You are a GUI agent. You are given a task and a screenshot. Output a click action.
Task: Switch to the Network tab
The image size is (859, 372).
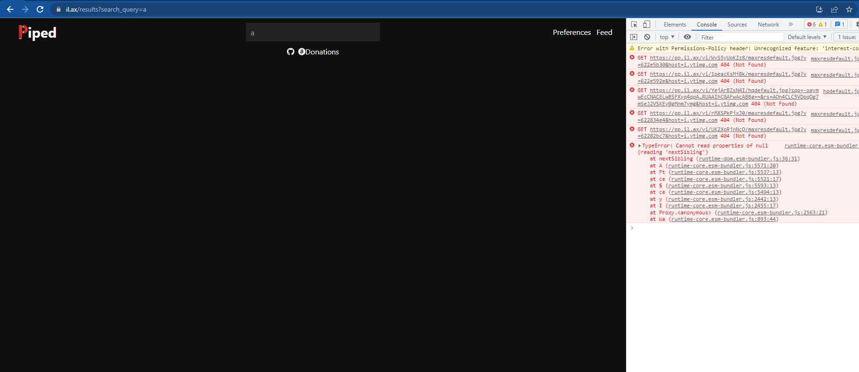[x=768, y=25]
